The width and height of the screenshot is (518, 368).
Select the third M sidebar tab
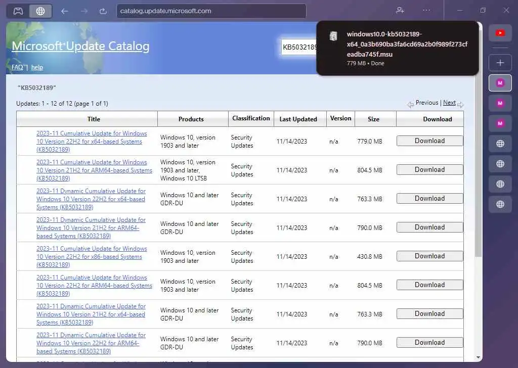(x=500, y=123)
